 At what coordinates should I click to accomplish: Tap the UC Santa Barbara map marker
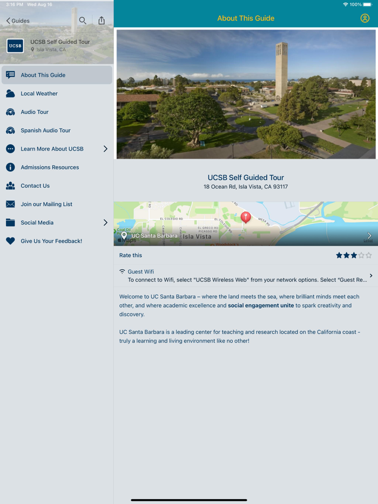[124, 235]
